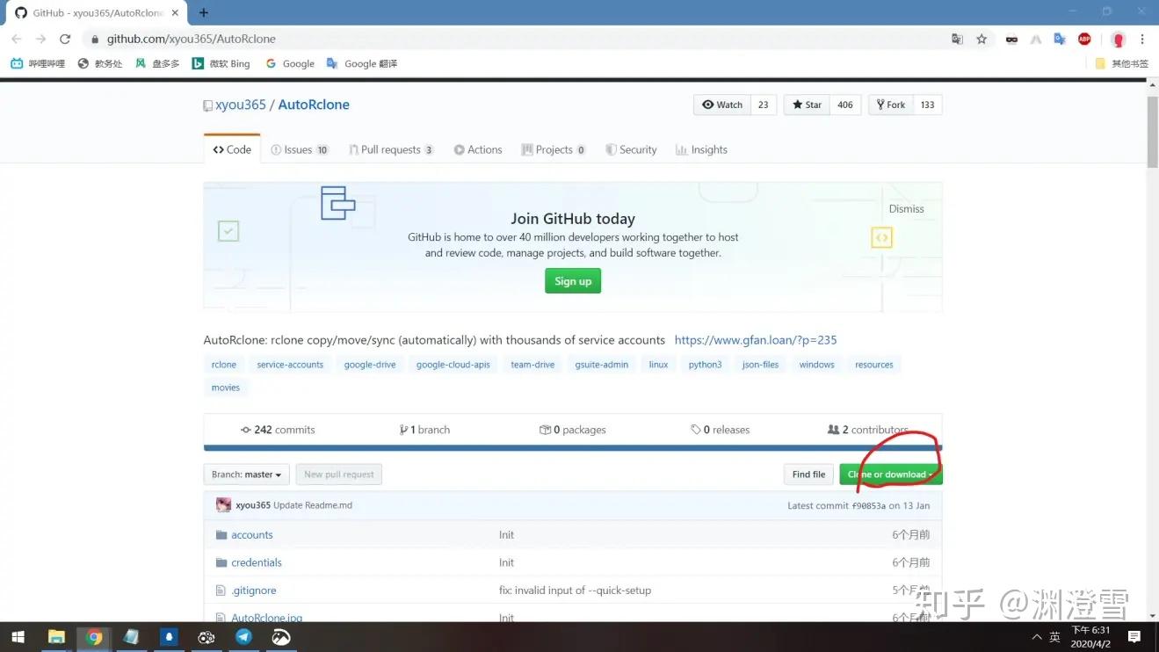Click the Find file button

click(808, 475)
